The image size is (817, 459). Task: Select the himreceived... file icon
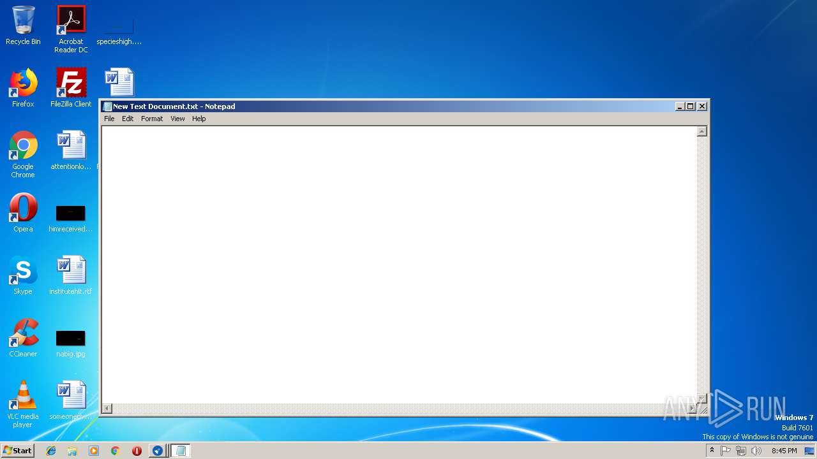(x=71, y=218)
